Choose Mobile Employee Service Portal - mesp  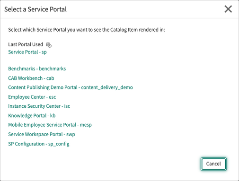50,125
